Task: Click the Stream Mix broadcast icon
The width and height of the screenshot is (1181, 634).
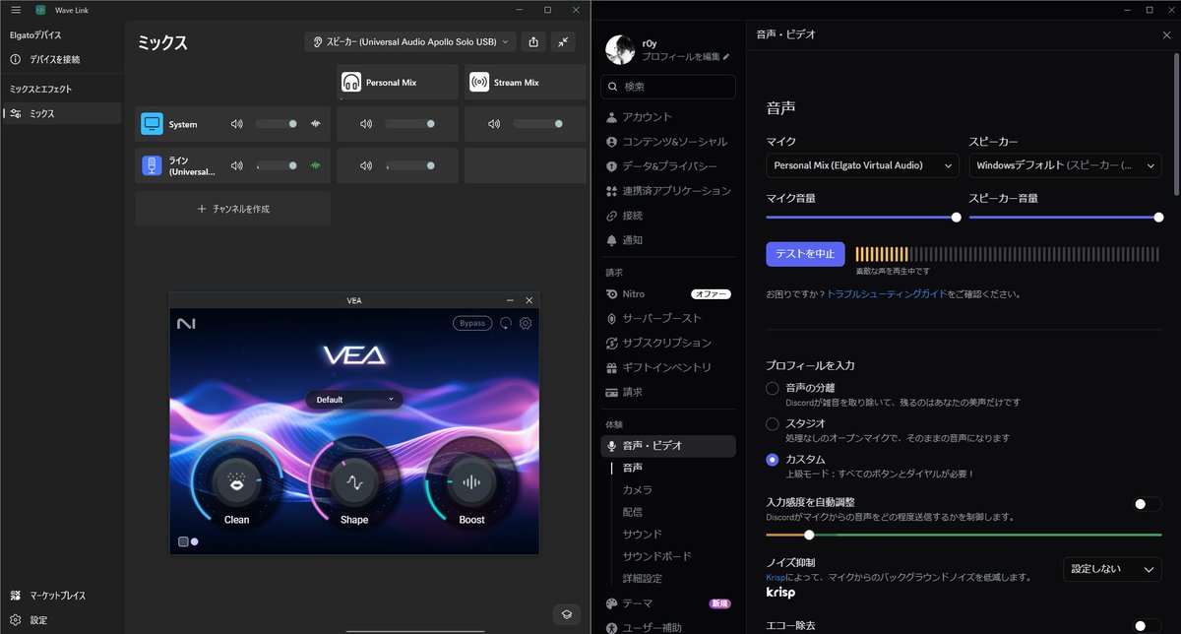Action: coord(479,83)
